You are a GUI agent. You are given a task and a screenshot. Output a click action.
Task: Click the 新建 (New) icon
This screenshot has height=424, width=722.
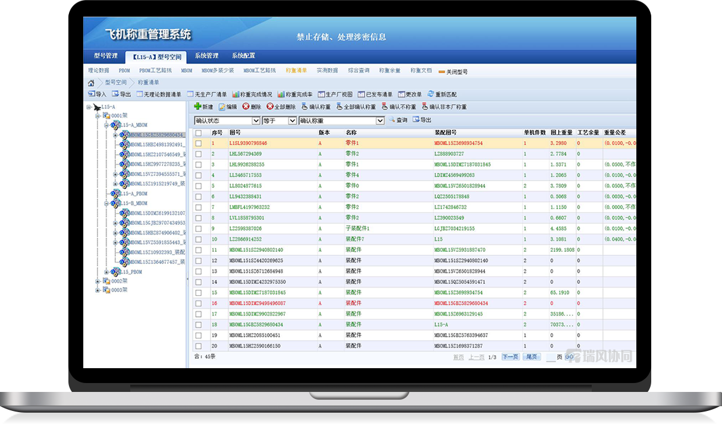click(202, 107)
